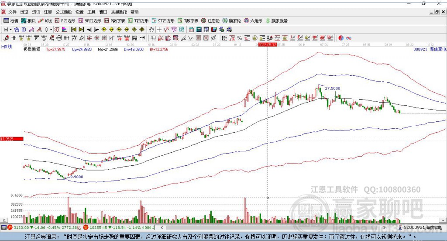Click the 17.3525 red price label
The image size is (447, 241).
click(11, 139)
